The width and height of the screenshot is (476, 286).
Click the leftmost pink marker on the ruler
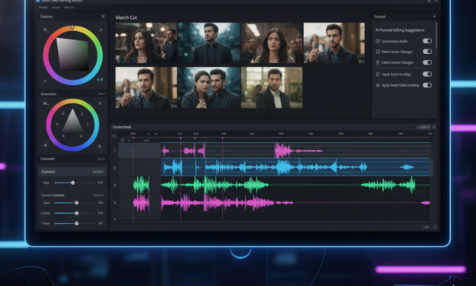pos(133,138)
